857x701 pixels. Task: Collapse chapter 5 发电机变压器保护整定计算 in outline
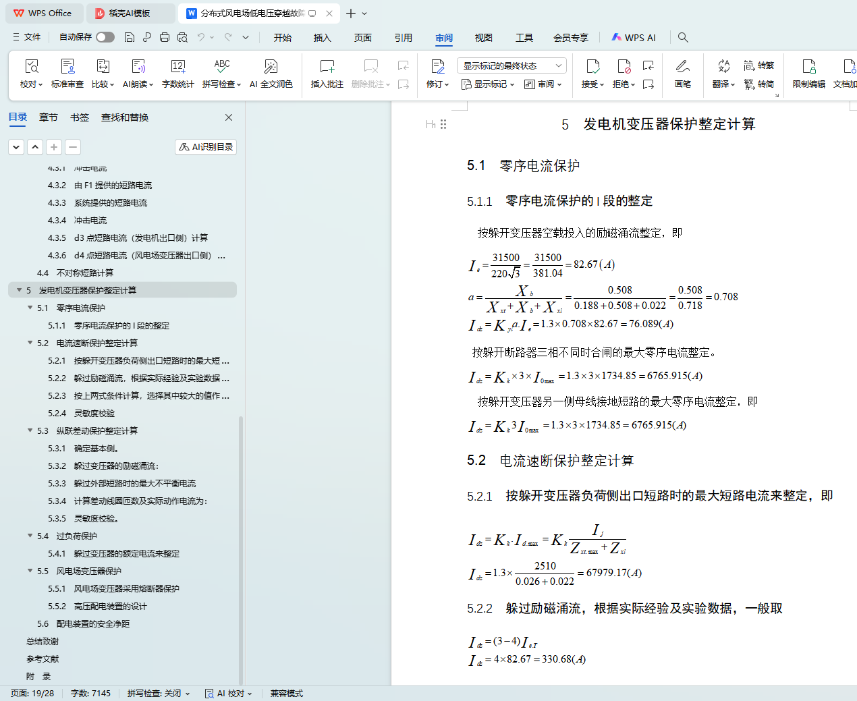[x=20, y=290]
